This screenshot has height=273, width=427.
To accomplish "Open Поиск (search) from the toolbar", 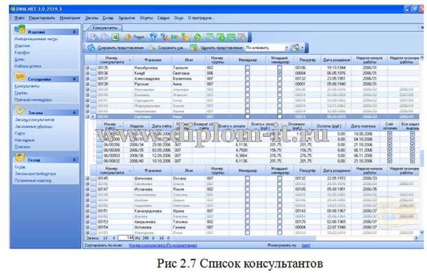I will [x=134, y=37].
